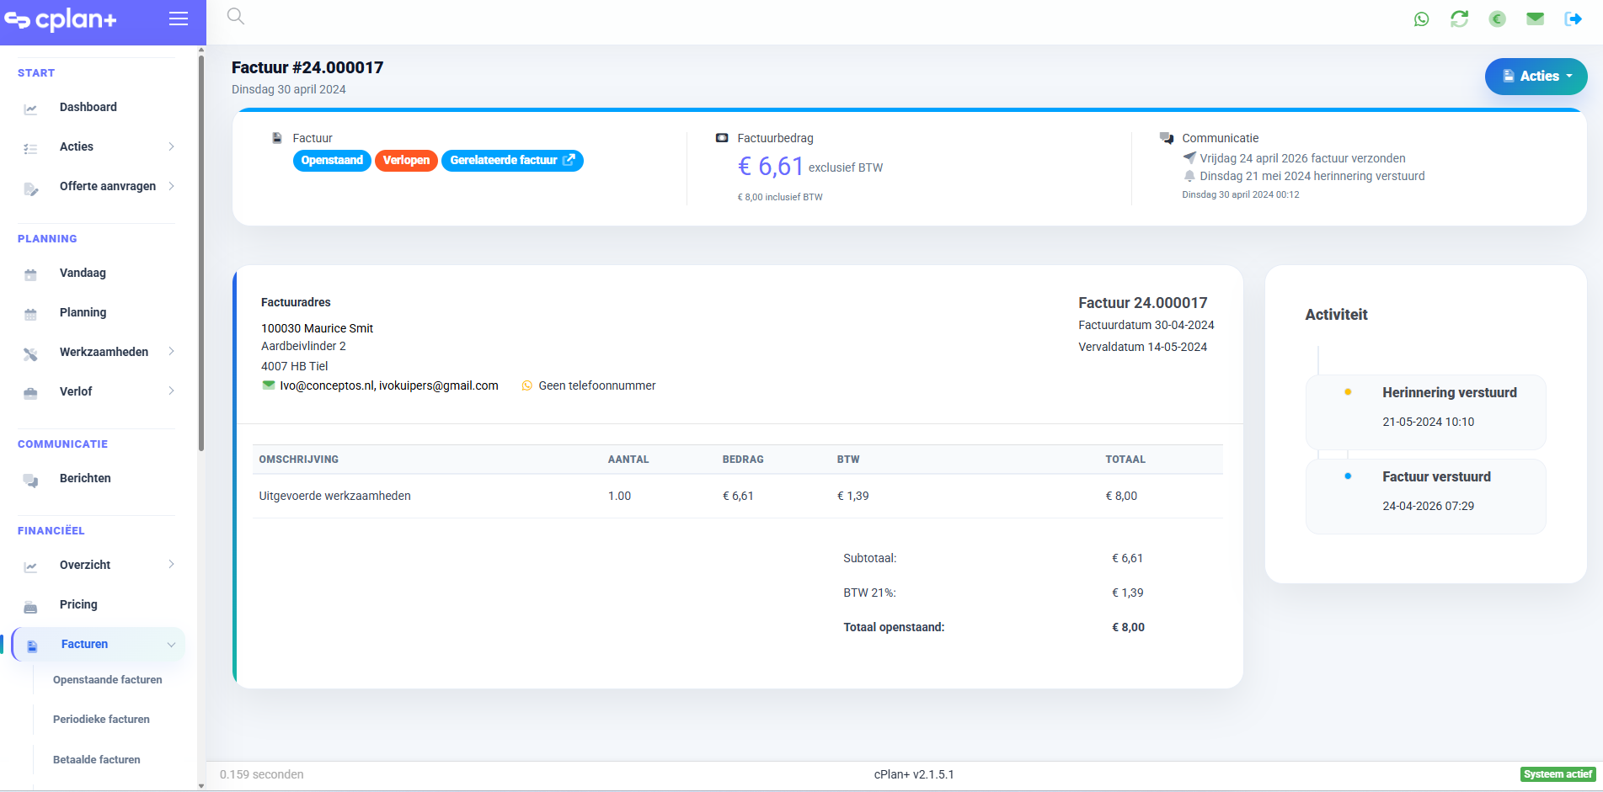Click the Planning calendar icon
The height and width of the screenshot is (792, 1603).
pyautogui.click(x=30, y=314)
